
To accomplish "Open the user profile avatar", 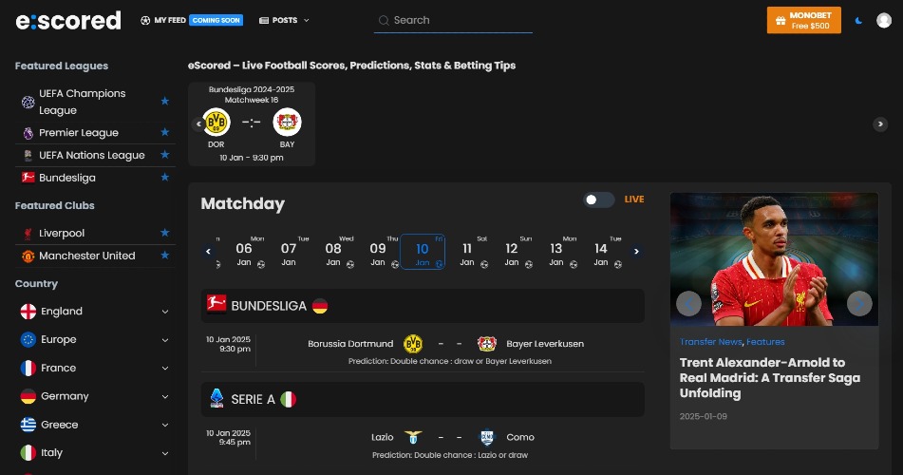I will pyautogui.click(x=883, y=20).
